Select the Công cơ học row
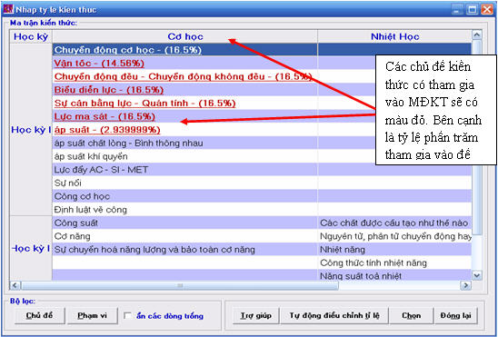 [x=184, y=196]
